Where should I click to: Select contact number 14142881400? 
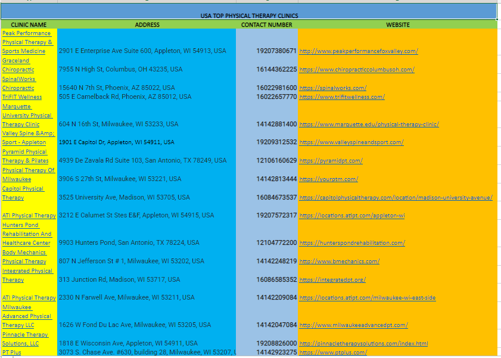point(276,124)
